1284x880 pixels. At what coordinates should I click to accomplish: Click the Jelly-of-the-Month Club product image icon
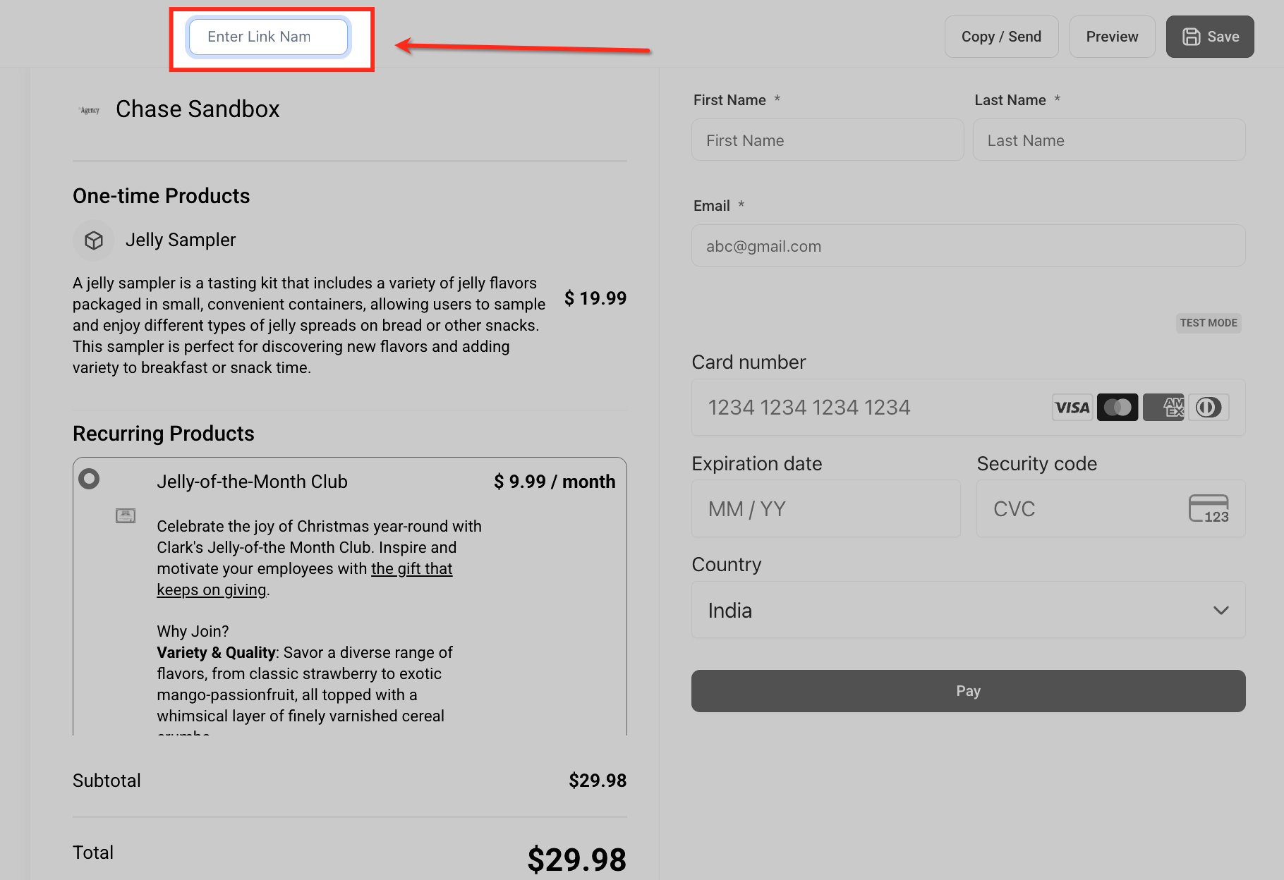point(126,515)
